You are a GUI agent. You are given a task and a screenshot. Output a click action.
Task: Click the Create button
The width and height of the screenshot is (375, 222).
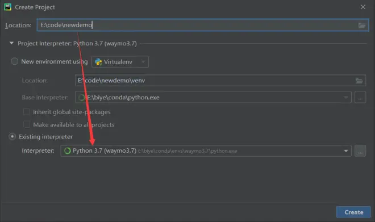pos(353,212)
